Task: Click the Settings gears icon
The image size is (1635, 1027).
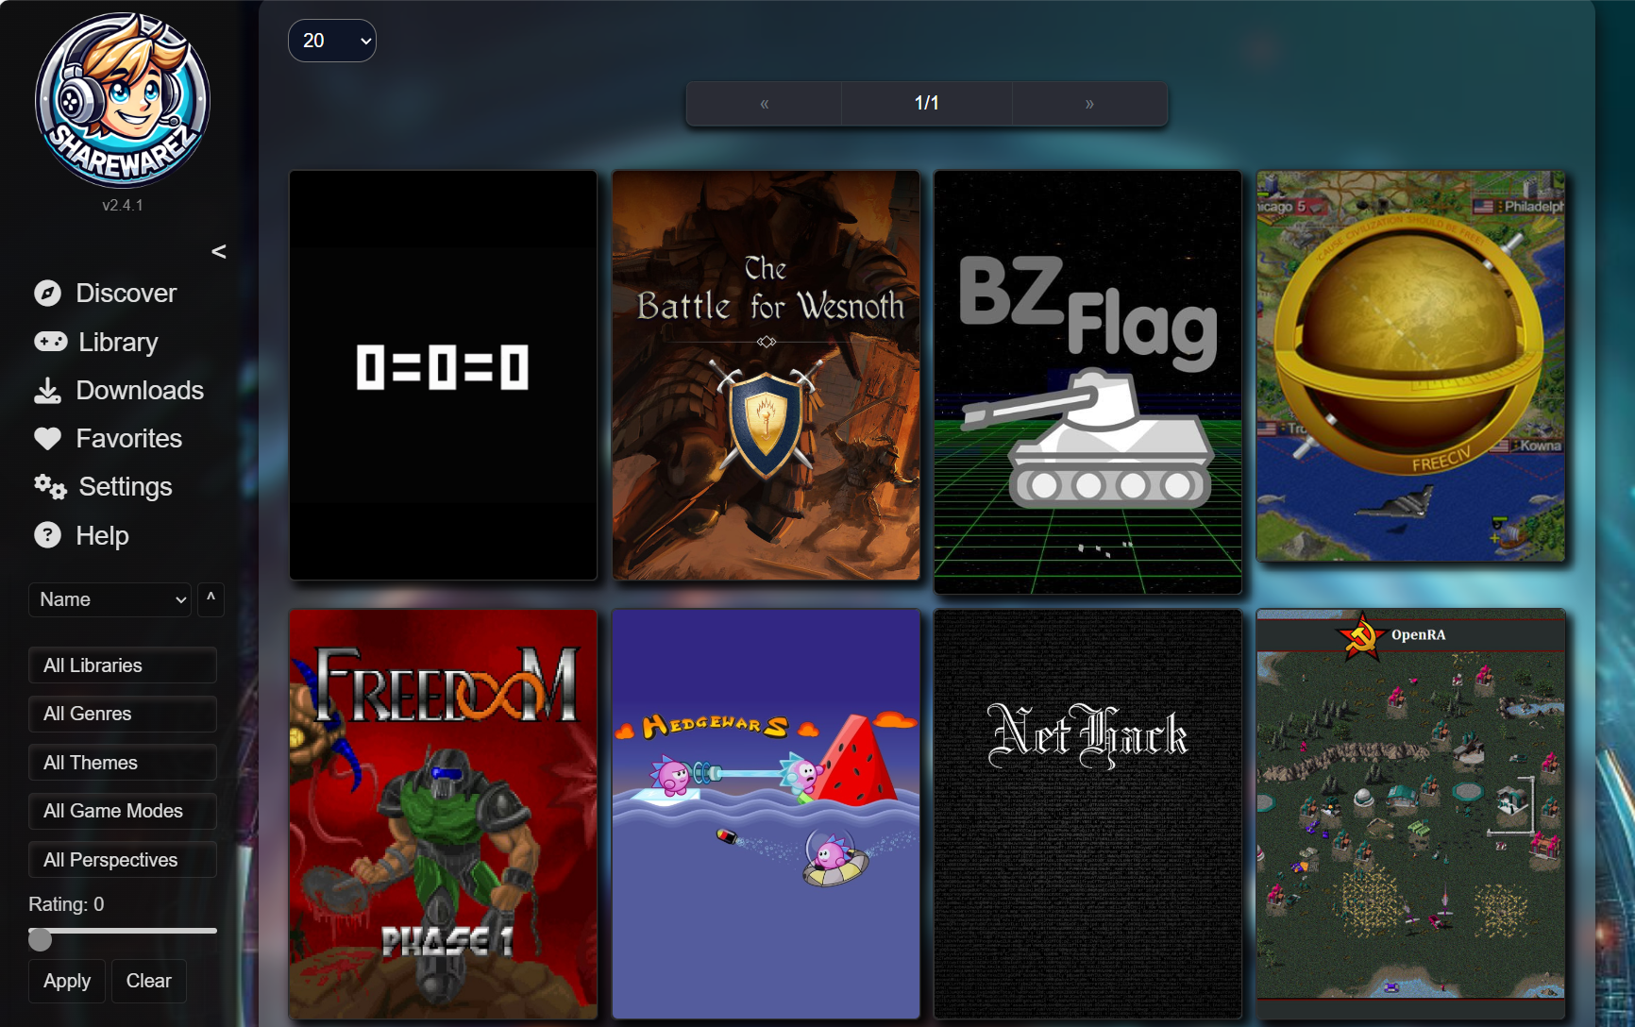Action: (x=50, y=487)
